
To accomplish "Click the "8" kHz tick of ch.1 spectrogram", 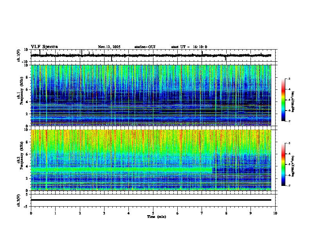I will pos(27,77).
